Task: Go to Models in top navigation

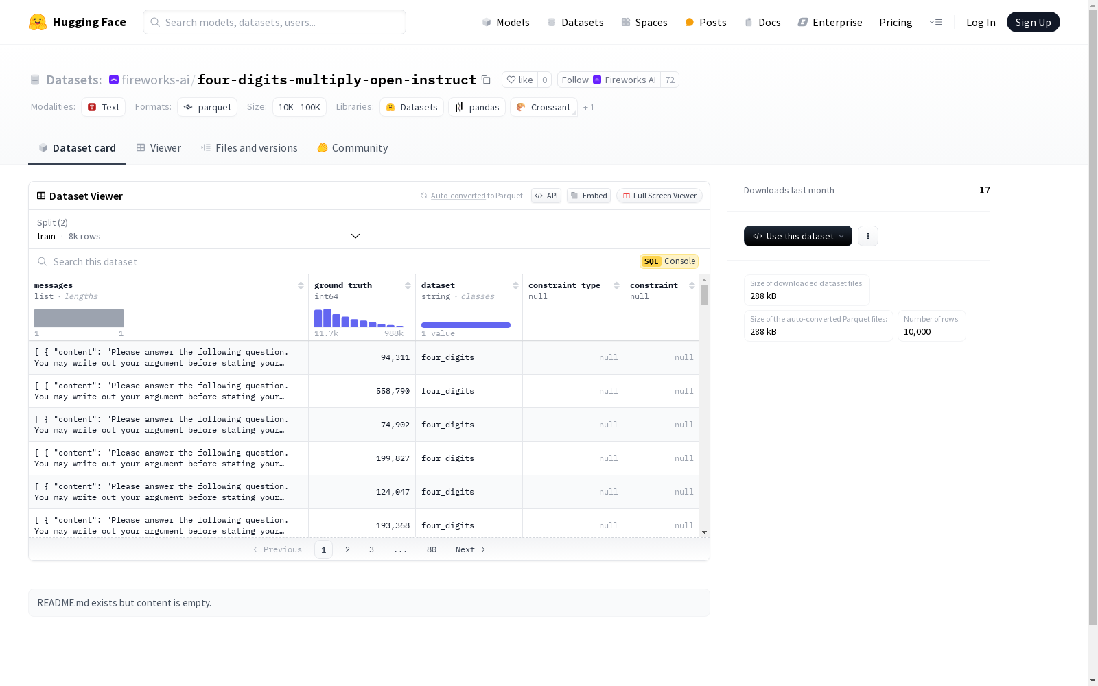Action: [506, 22]
